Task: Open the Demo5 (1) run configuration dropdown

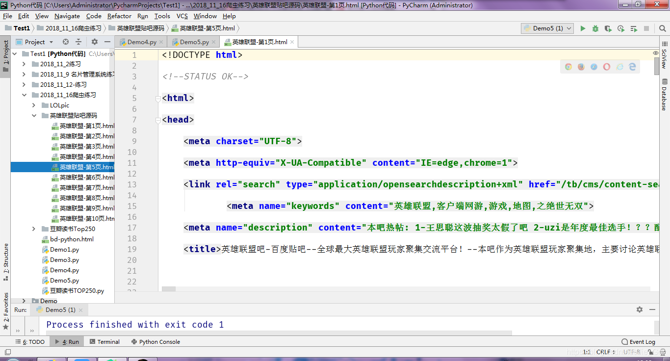Action: [x=547, y=28]
